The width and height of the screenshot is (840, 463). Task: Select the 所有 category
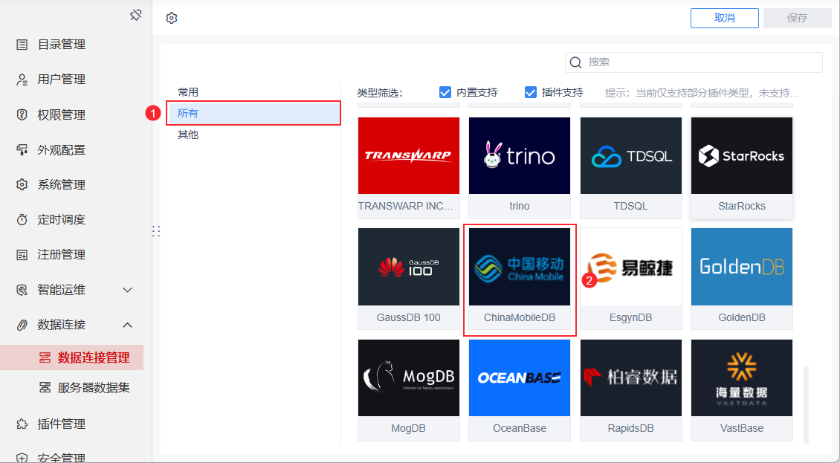(x=253, y=113)
